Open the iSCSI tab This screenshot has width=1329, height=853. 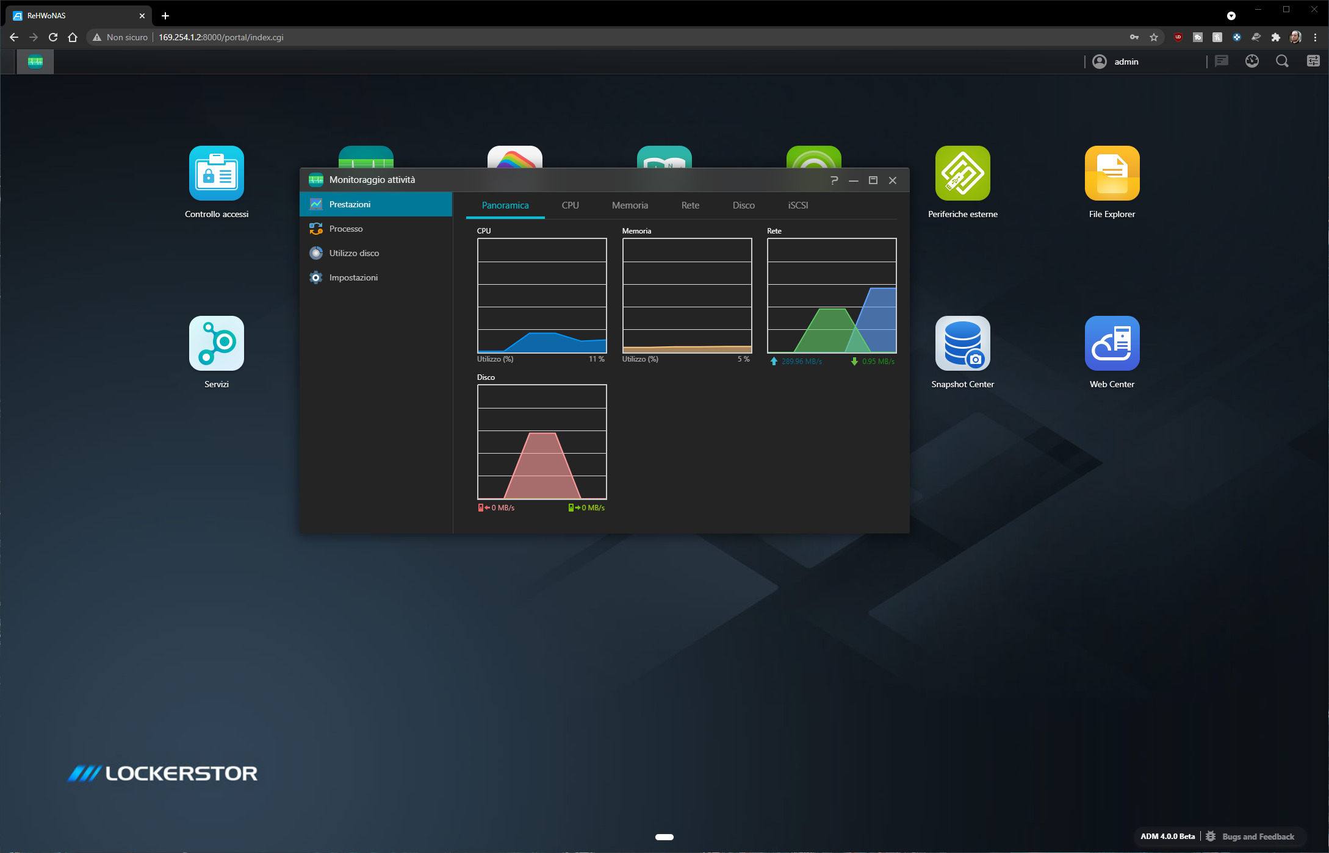pyautogui.click(x=798, y=205)
